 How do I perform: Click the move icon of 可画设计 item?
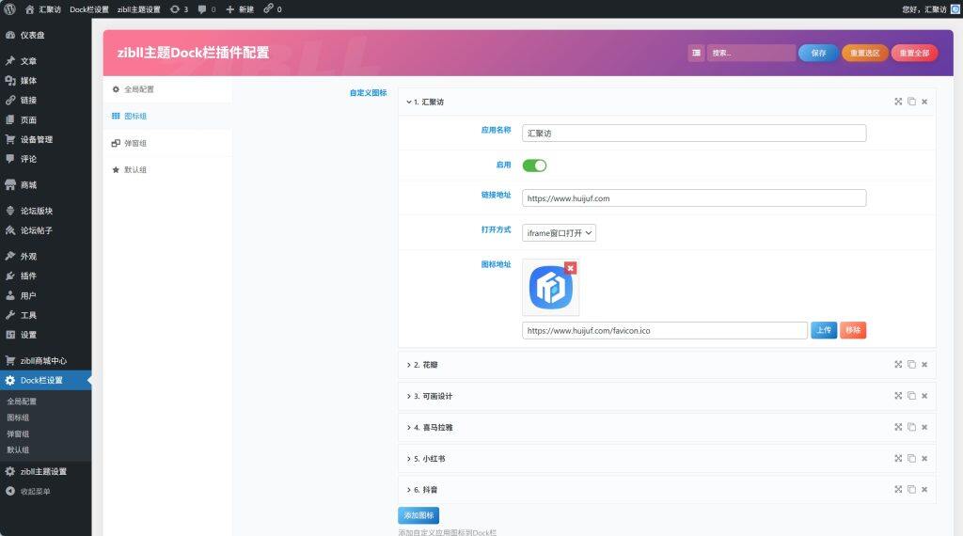898,396
